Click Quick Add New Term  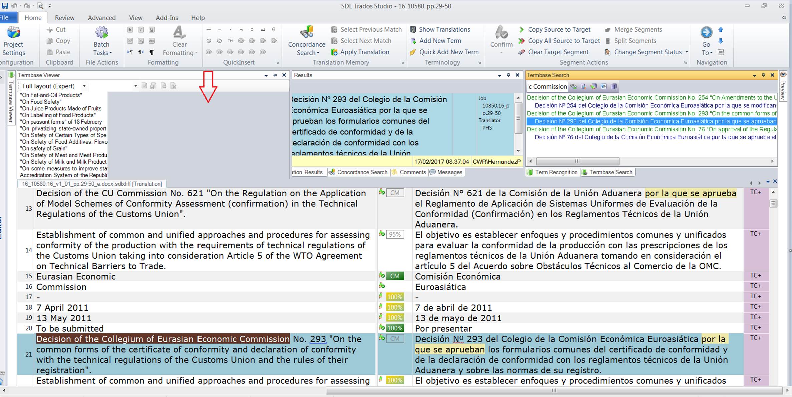coord(444,52)
